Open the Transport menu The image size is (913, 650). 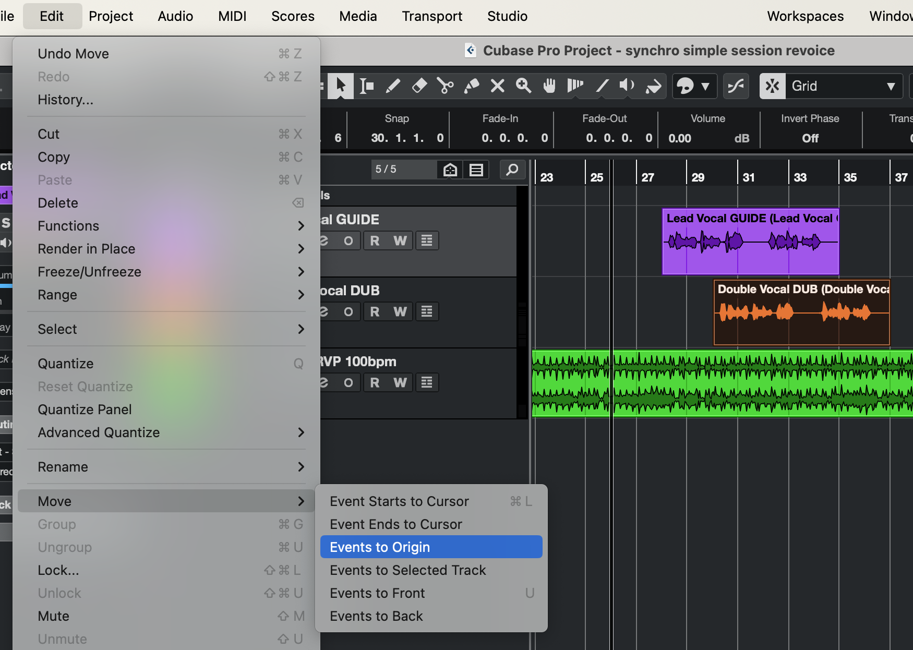(431, 16)
